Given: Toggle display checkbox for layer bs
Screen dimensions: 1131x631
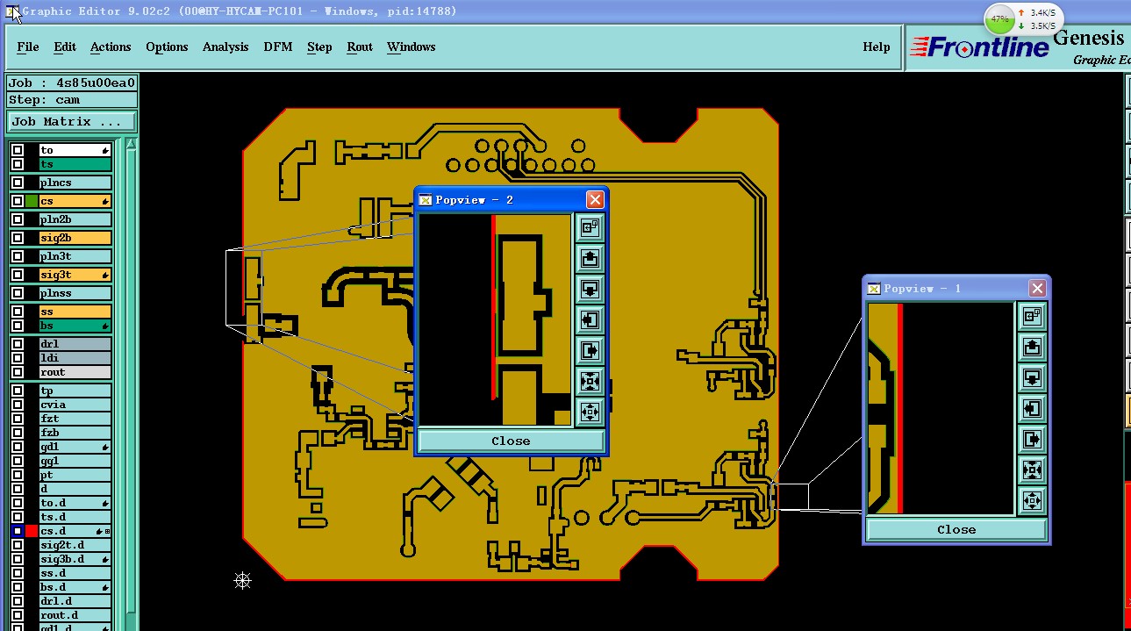Looking at the screenshot, I should 18,326.
